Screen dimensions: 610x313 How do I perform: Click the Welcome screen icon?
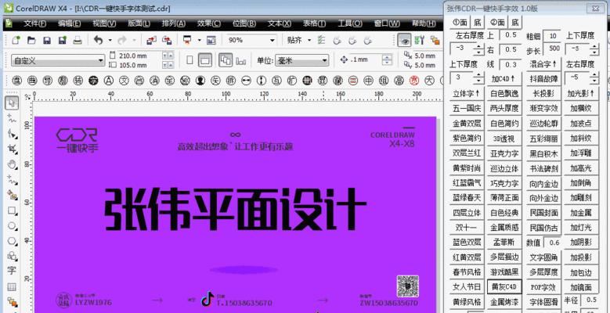point(211,40)
